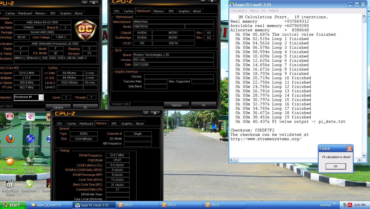This screenshot has height=209, width=370.
Task: Open About tab in Memory window
Action: 140,124
